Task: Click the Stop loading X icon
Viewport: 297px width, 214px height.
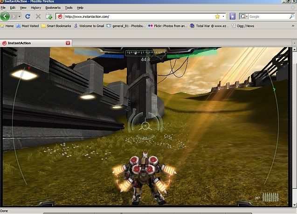Action: coord(38,16)
